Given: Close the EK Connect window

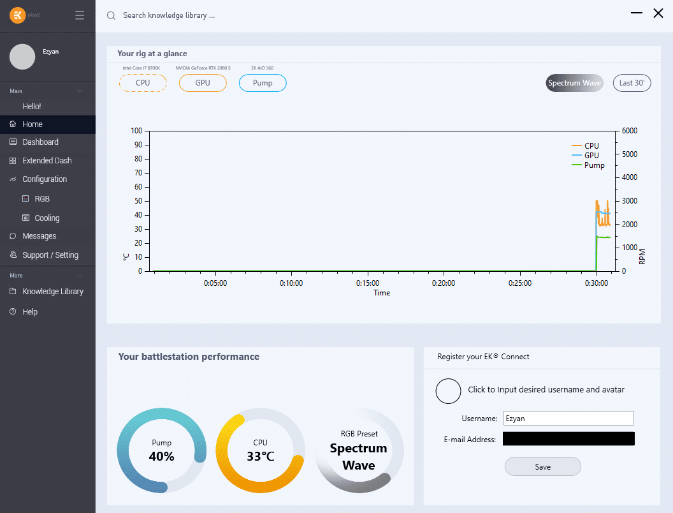Looking at the screenshot, I should click(658, 13).
